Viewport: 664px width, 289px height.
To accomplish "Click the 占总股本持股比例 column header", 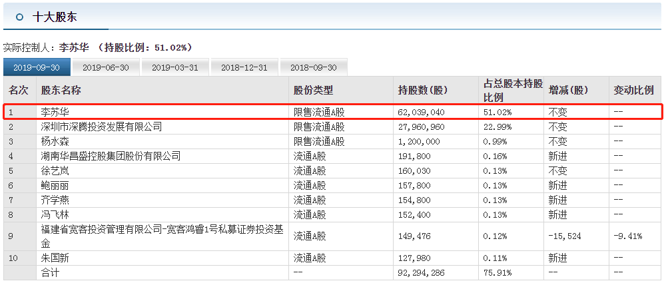I will point(513,91).
